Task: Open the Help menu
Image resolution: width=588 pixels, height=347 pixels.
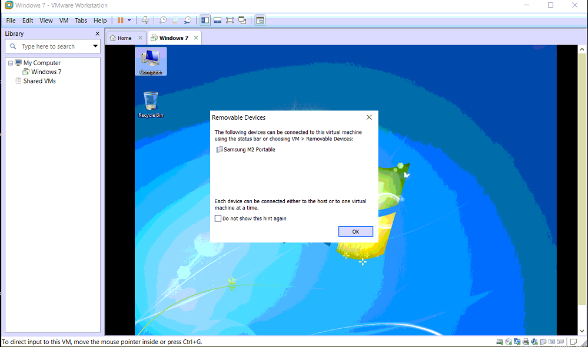Action: click(100, 21)
